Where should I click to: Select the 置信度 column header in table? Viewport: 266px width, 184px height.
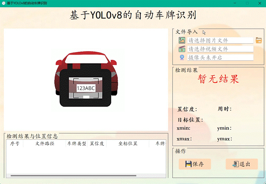[x=97, y=144]
